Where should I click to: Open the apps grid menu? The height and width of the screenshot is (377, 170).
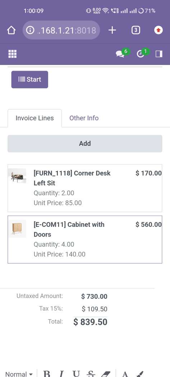[13, 54]
